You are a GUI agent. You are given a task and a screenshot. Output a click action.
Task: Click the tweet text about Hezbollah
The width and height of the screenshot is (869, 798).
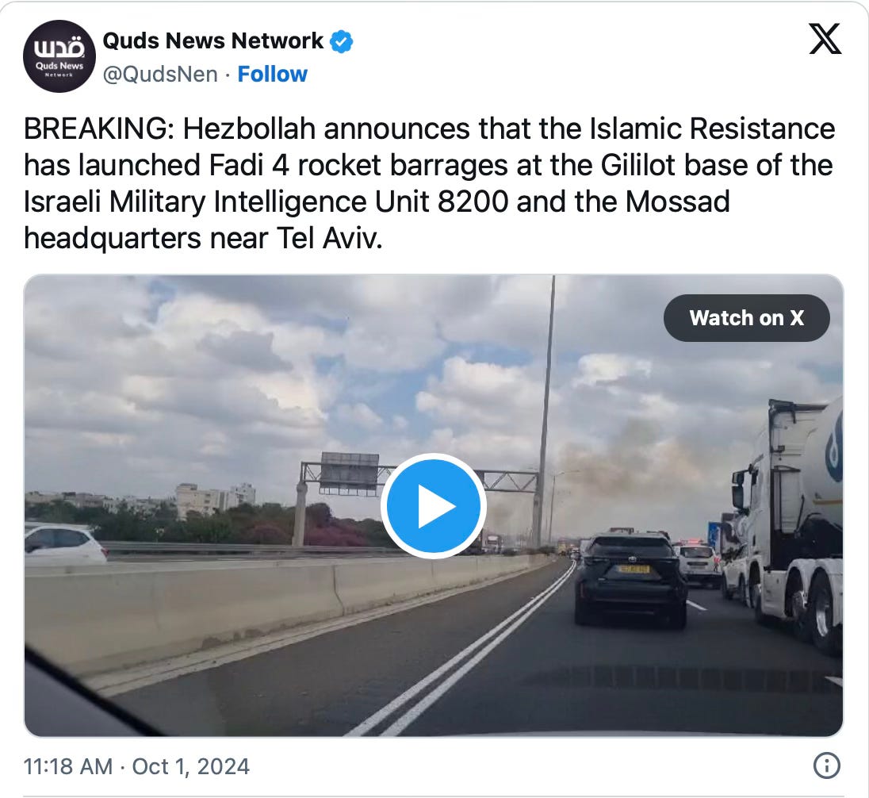(x=430, y=183)
